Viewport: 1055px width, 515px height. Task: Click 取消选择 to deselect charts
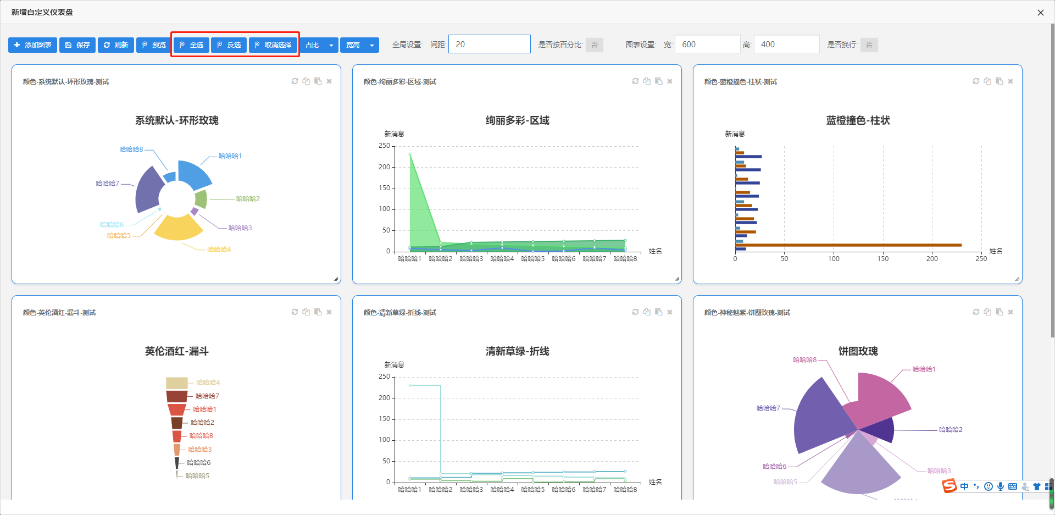pos(273,45)
